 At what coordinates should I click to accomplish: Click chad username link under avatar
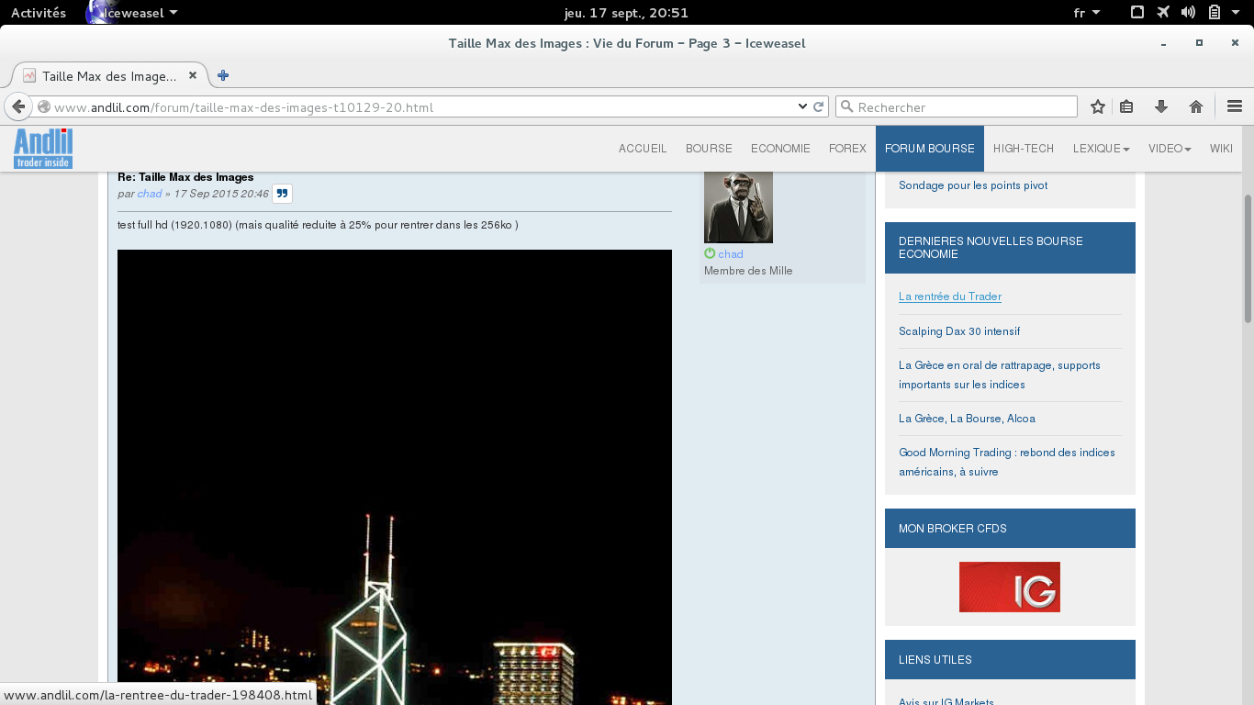click(x=731, y=254)
